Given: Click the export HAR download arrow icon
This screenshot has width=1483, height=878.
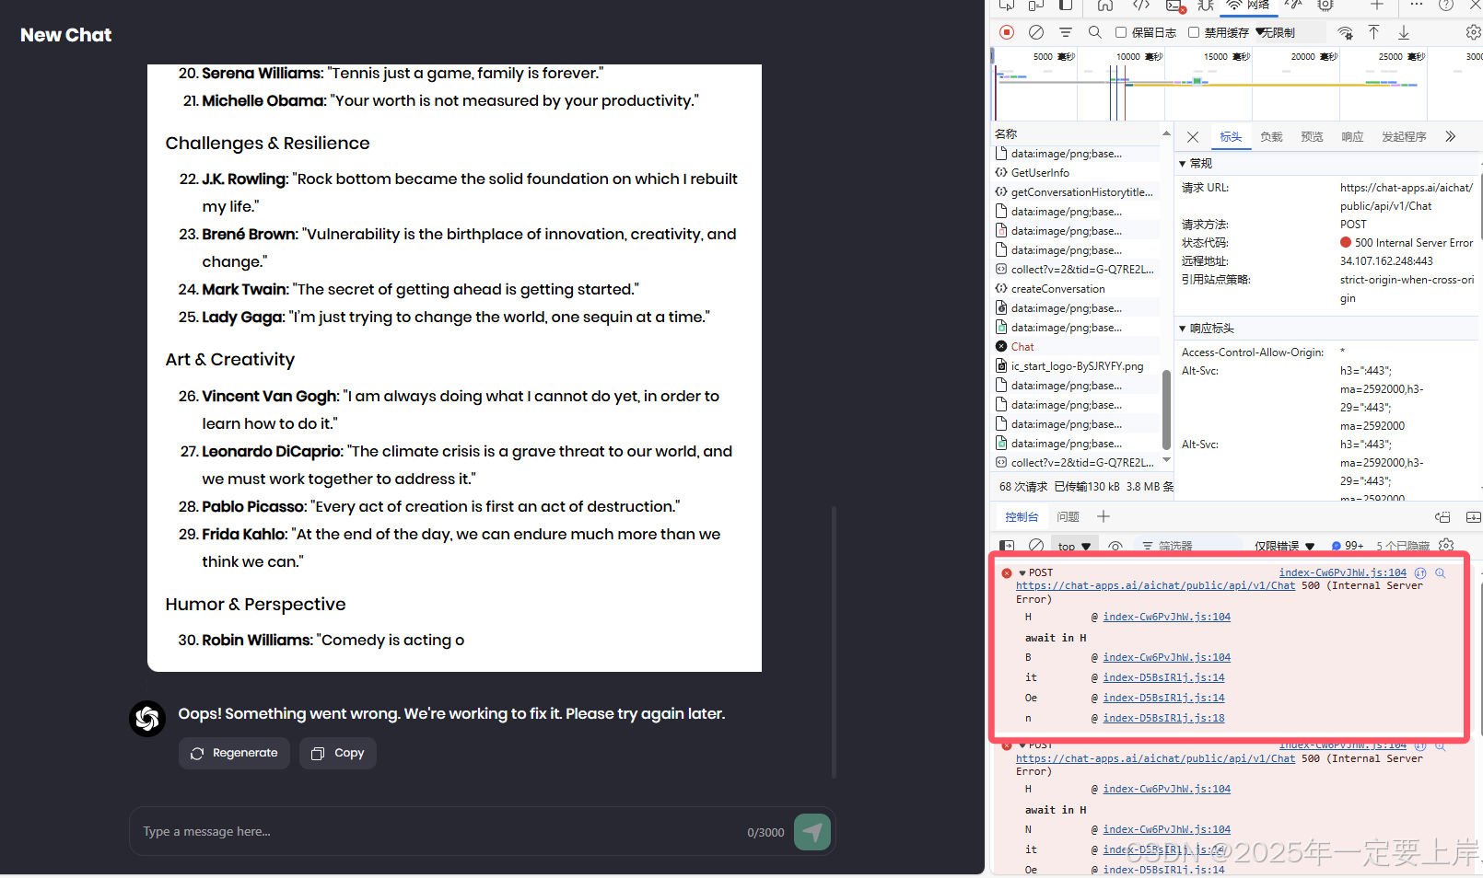Looking at the screenshot, I should coord(1404,32).
